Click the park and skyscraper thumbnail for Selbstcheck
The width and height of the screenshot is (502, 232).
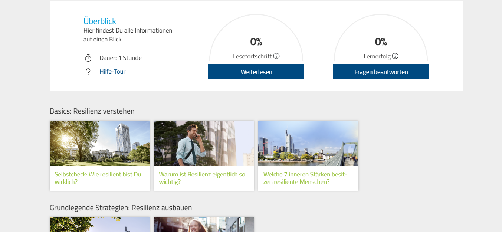point(100,143)
